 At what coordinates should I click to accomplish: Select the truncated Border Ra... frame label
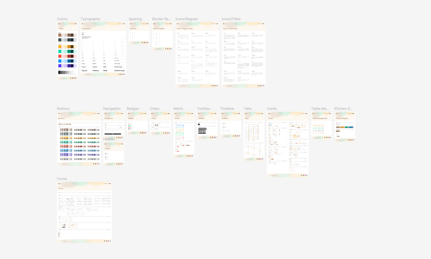pyautogui.click(x=162, y=19)
